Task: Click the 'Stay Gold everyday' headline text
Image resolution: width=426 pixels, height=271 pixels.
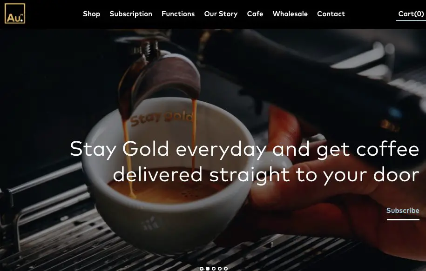Action: click(168, 149)
